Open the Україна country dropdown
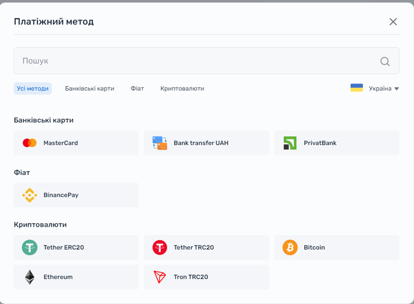This screenshot has width=414, height=304. pos(380,89)
